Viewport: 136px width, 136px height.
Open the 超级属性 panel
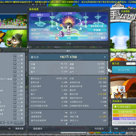pyautogui.click(x=38, y=129)
